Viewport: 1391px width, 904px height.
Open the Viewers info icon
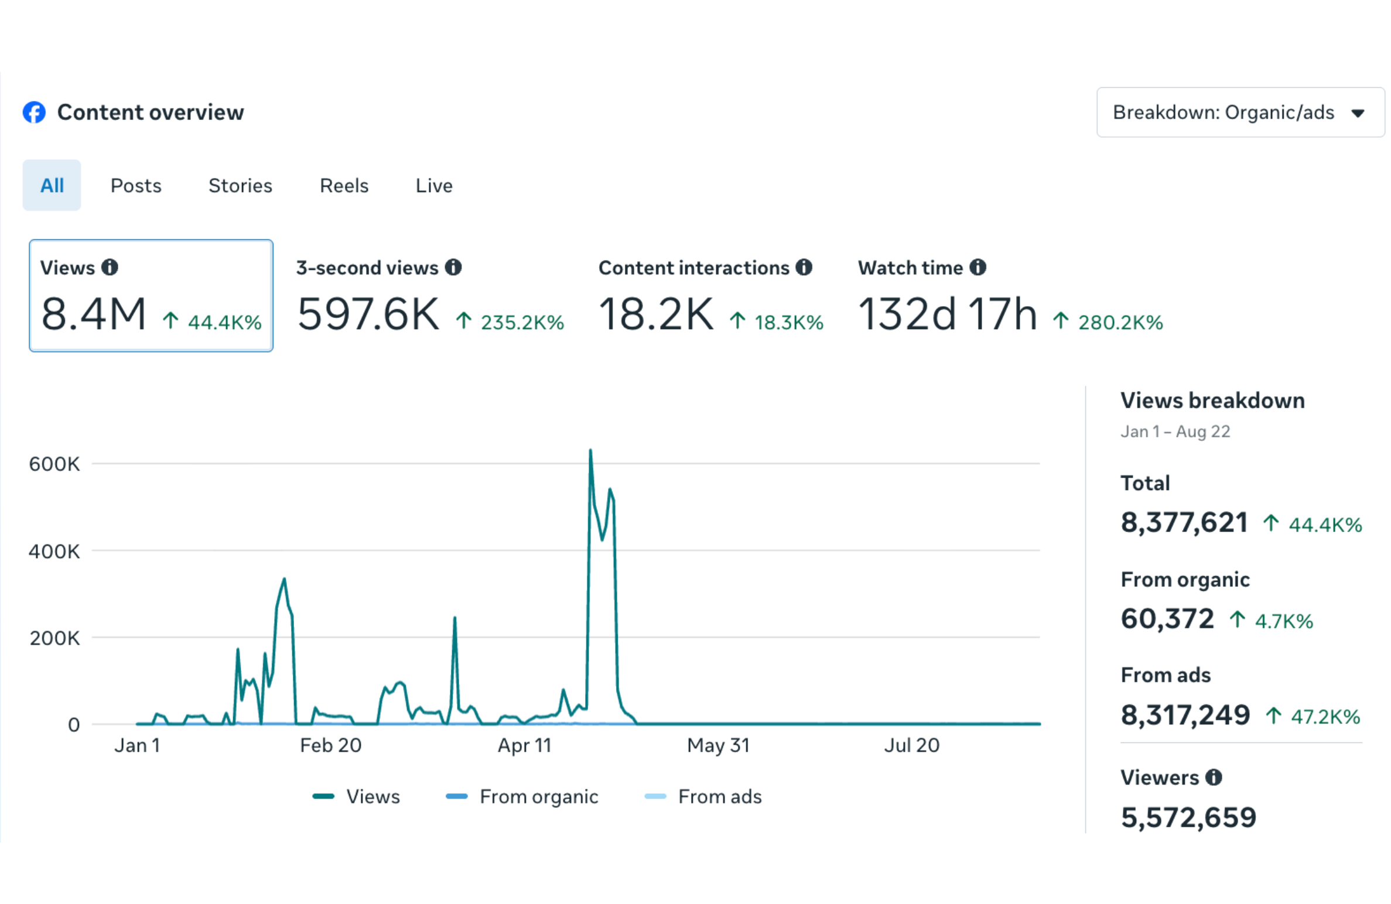1214,778
